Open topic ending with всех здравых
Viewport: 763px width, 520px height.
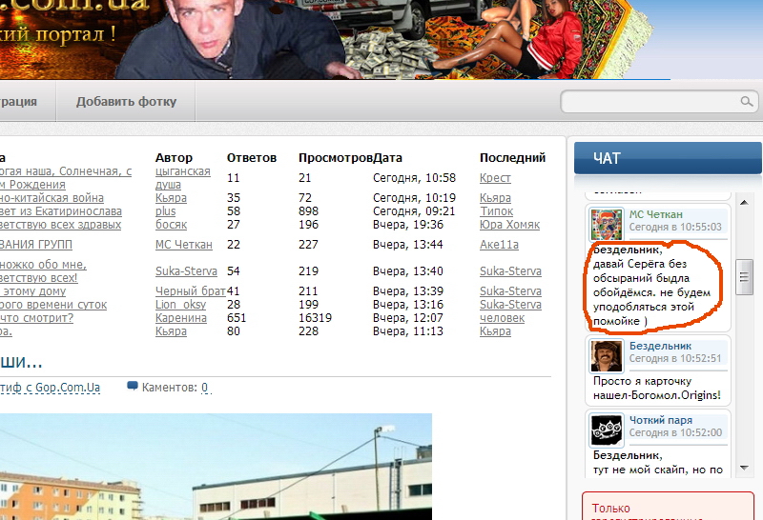click(60, 225)
